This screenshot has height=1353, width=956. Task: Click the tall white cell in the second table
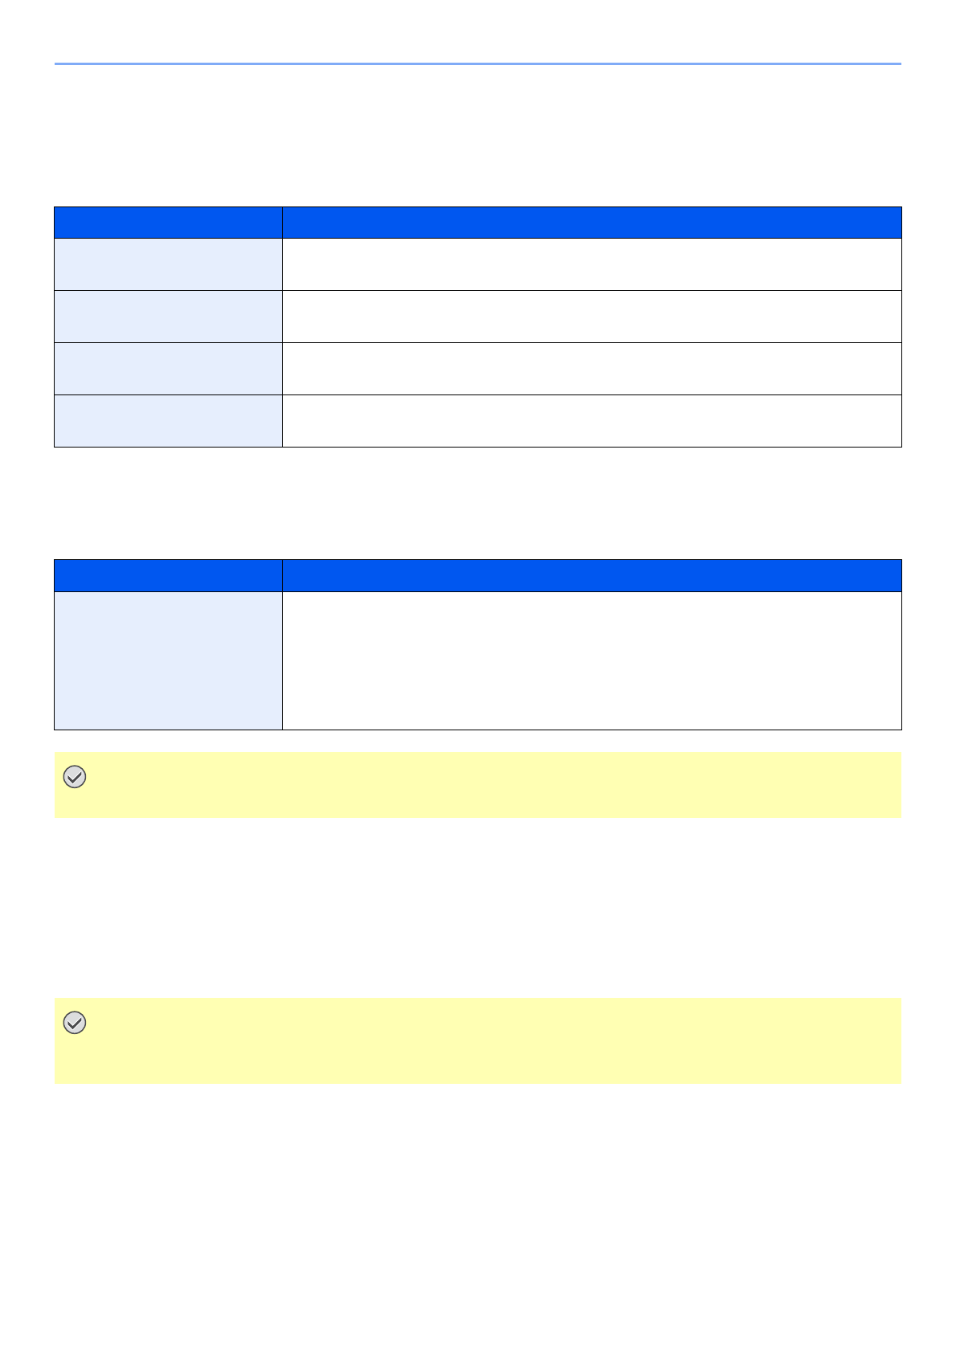pos(591,660)
